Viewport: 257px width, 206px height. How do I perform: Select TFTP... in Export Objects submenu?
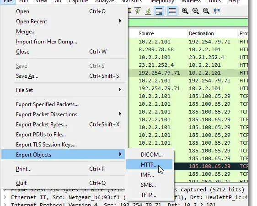click(150, 195)
